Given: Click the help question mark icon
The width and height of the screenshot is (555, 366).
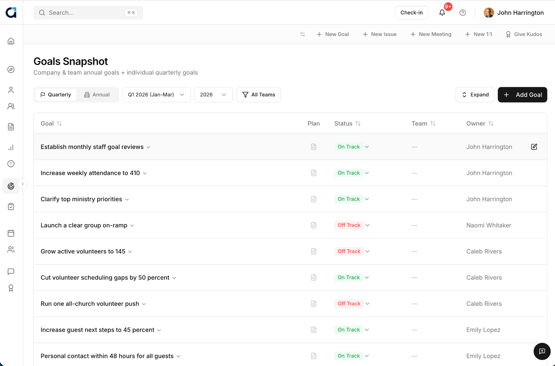Looking at the screenshot, I should (463, 13).
